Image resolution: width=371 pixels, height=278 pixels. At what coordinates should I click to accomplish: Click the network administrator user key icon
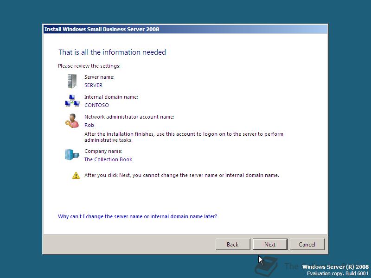click(72, 121)
